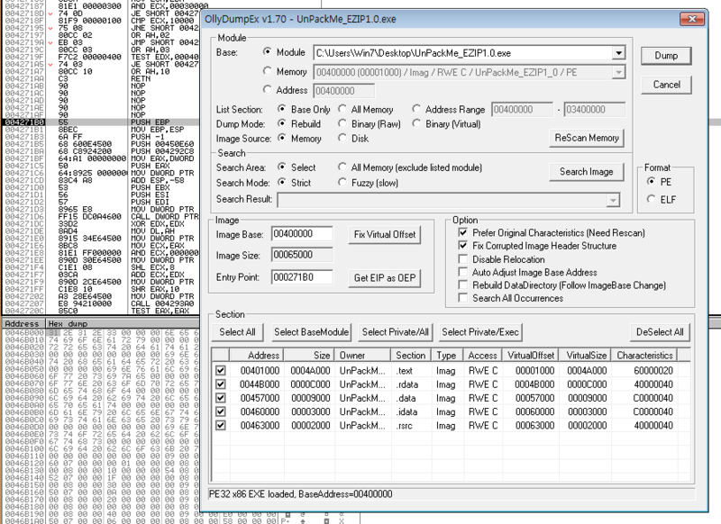Open the Memory region dropdown arrow

click(618, 72)
